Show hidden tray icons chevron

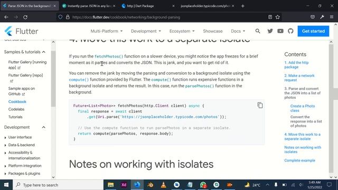click(x=268, y=185)
